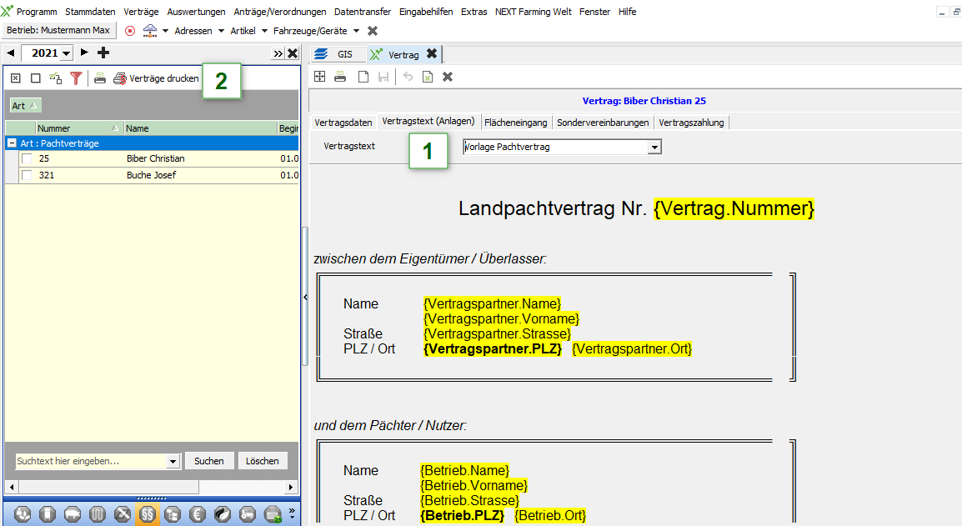Collapse the 'Art : Pachtverträge' group
The width and height of the screenshot is (962, 526).
click(x=12, y=143)
